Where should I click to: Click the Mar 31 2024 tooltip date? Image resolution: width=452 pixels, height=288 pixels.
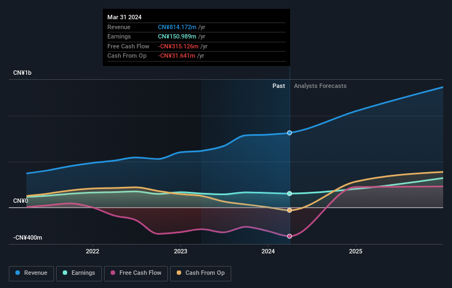click(124, 17)
